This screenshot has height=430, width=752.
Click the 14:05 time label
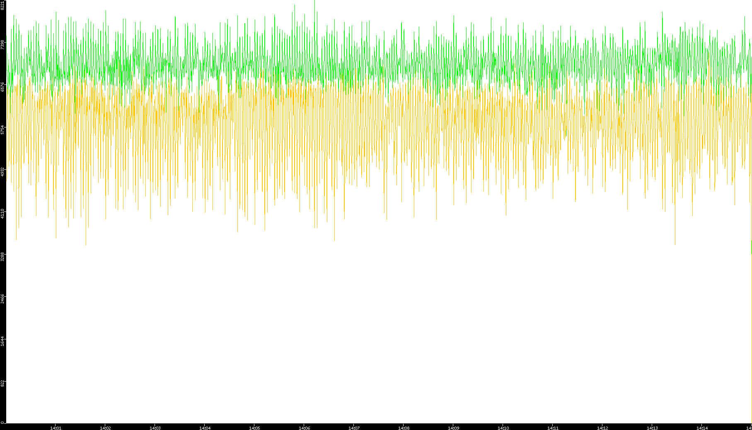(x=254, y=428)
